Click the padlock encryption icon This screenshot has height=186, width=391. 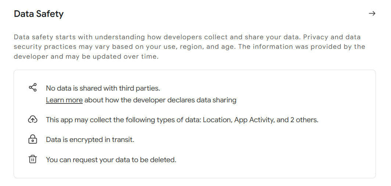[x=33, y=139]
